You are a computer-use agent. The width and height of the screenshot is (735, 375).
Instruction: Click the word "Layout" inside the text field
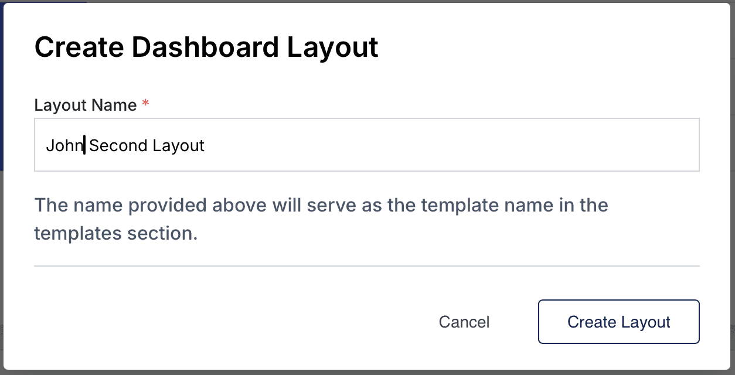pyautogui.click(x=178, y=145)
